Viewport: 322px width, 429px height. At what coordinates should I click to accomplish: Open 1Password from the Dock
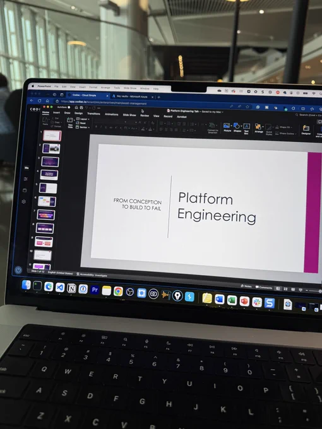point(83,289)
